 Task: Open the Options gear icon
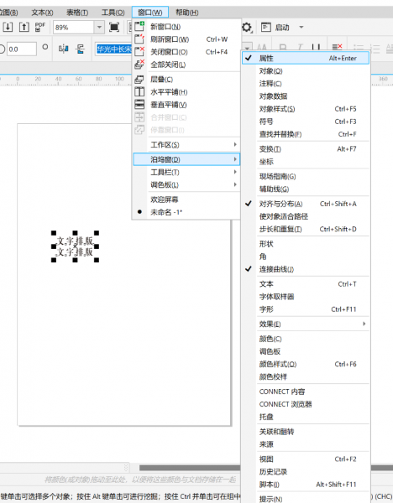pyautogui.click(x=247, y=28)
